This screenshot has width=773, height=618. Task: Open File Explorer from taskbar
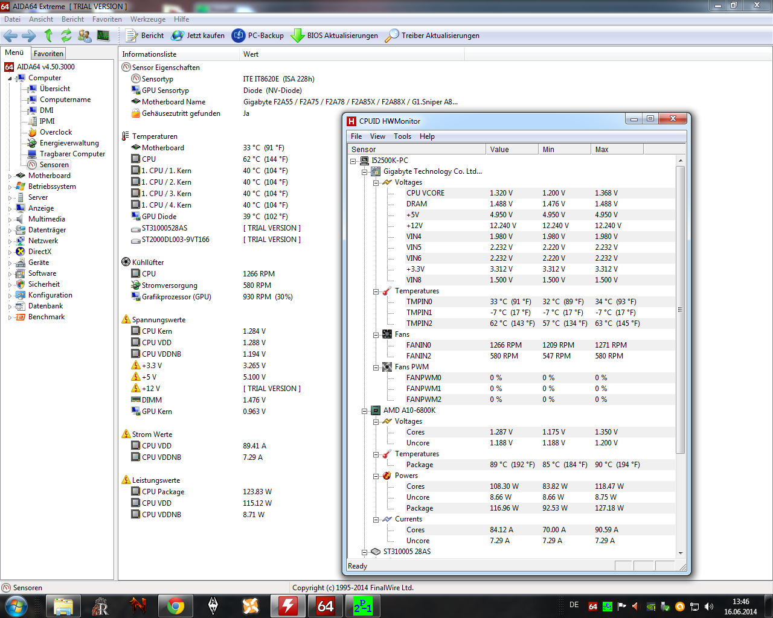point(63,606)
